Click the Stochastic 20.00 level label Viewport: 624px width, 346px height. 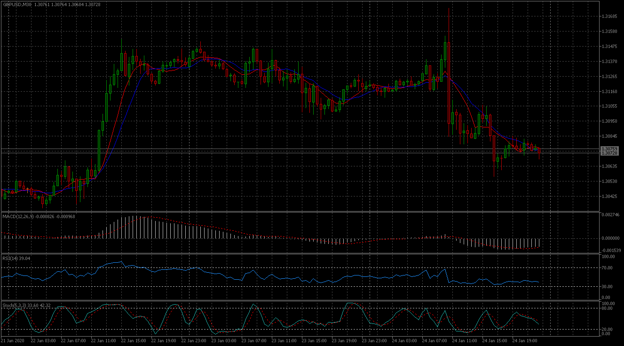pos(607,329)
